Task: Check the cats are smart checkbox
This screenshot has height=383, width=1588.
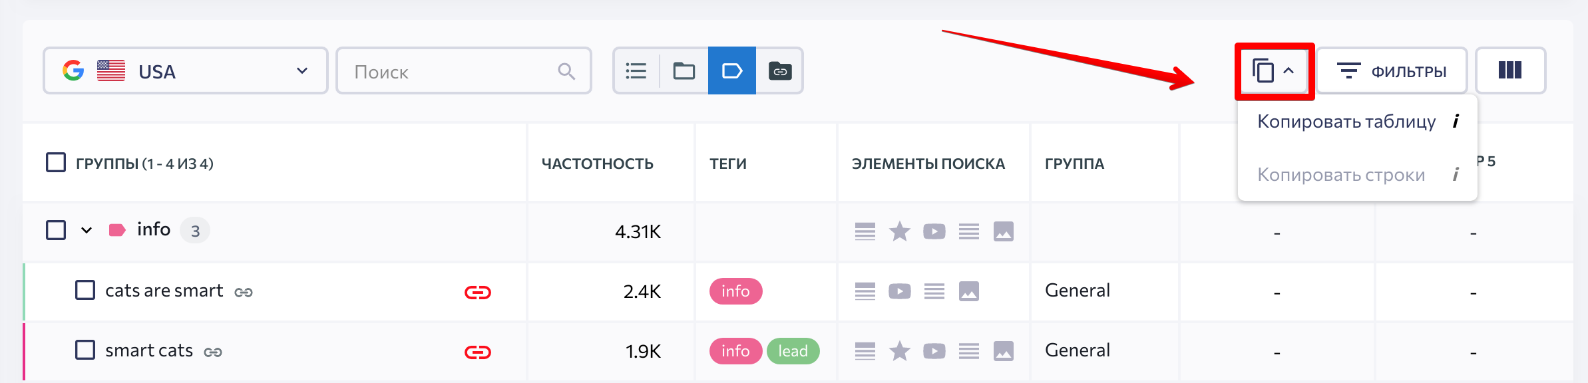Action: 85,290
